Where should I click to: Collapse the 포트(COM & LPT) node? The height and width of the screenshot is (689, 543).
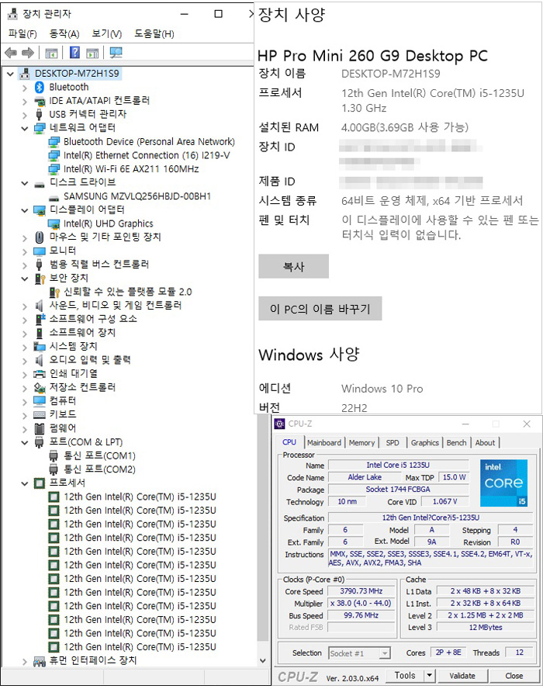(x=25, y=442)
